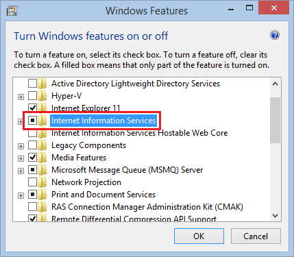This screenshot has height=257, width=294.
Task: Select Active Directory Lightweight Directory Services label
Action: click(x=136, y=84)
